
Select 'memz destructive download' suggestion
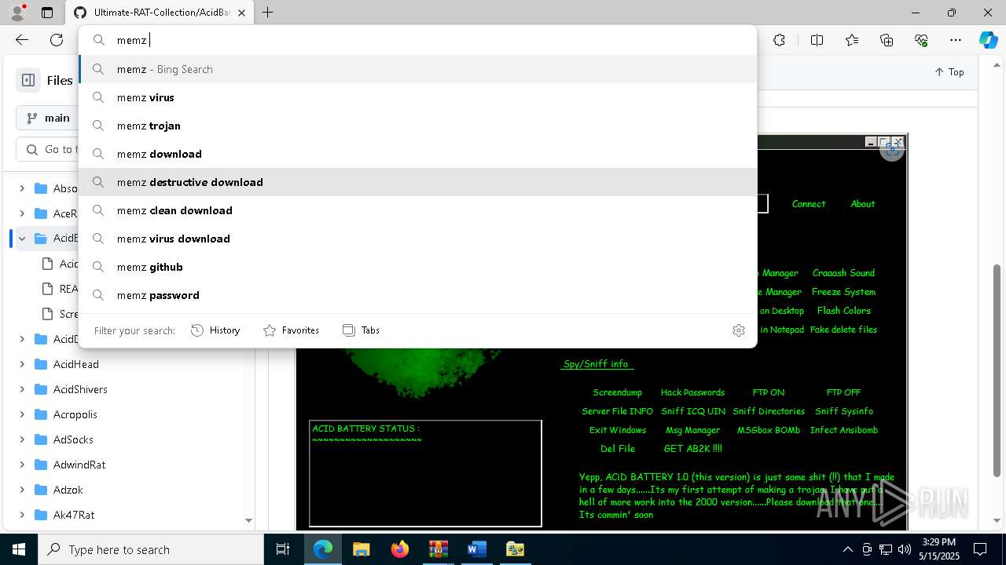(417, 182)
